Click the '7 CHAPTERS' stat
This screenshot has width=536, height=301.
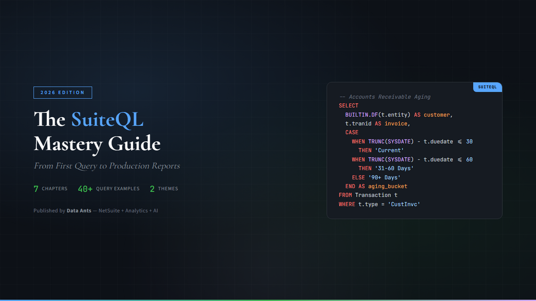(51, 189)
